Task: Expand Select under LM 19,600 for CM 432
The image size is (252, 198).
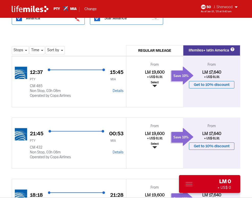Action: tap(155, 145)
